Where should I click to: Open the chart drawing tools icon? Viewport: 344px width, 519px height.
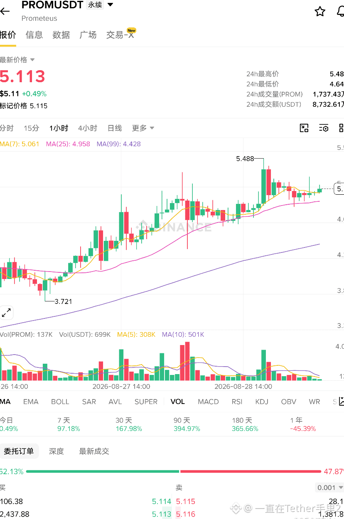(304, 128)
